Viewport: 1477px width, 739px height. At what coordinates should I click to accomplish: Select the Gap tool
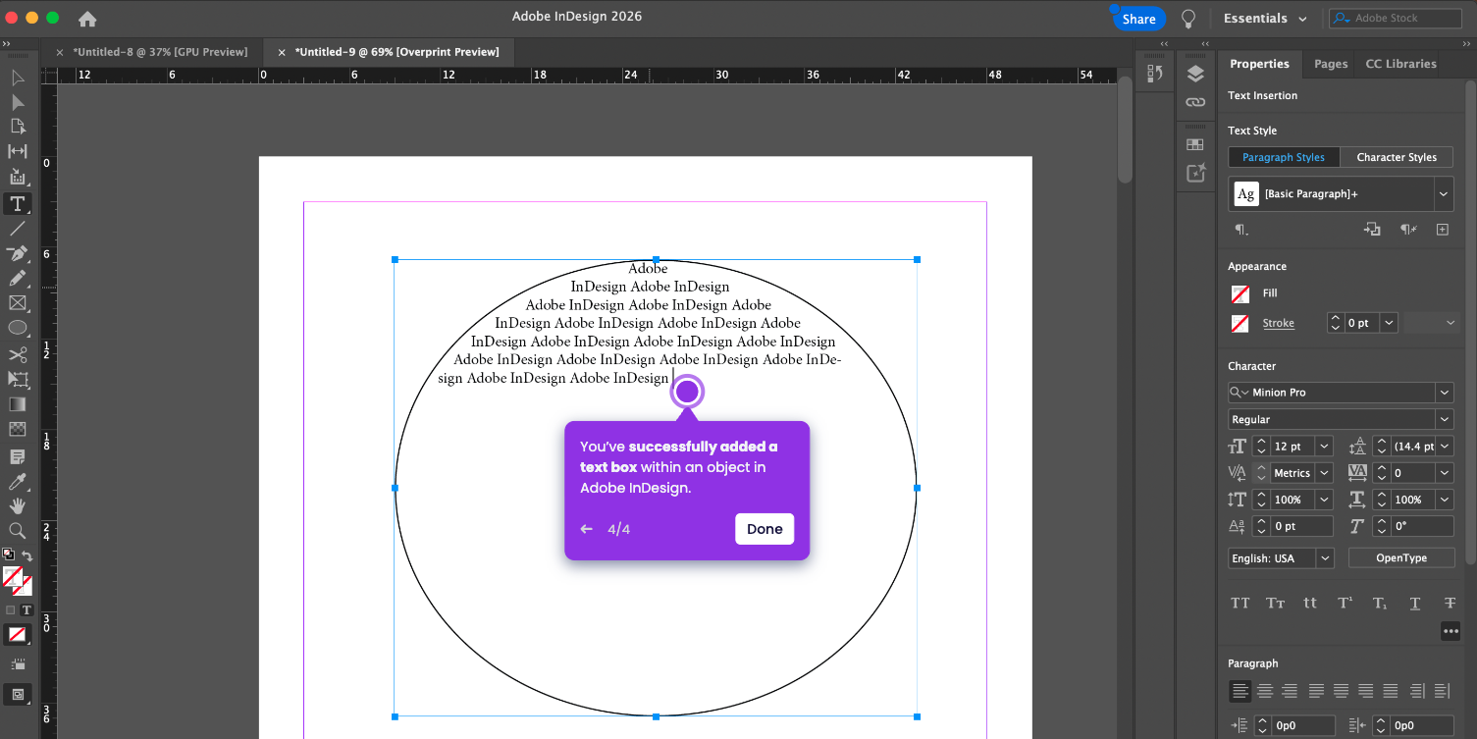[x=18, y=151]
